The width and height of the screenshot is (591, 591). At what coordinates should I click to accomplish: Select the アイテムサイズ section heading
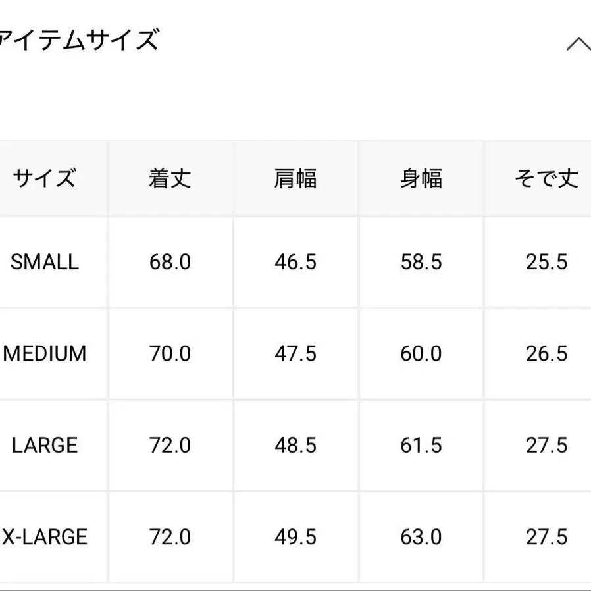coord(78,40)
